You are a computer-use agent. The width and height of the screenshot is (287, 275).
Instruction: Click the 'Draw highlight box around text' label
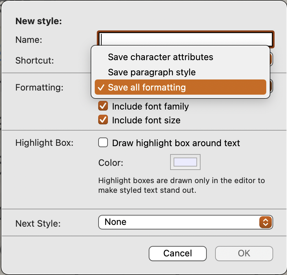(176, 143)
